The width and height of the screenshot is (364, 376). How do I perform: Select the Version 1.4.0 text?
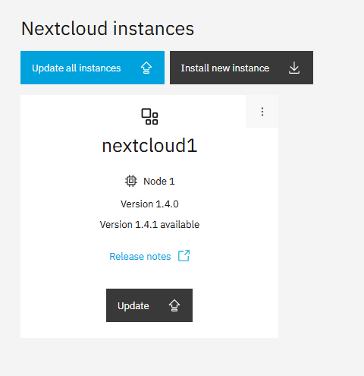[x=149, y=204]
